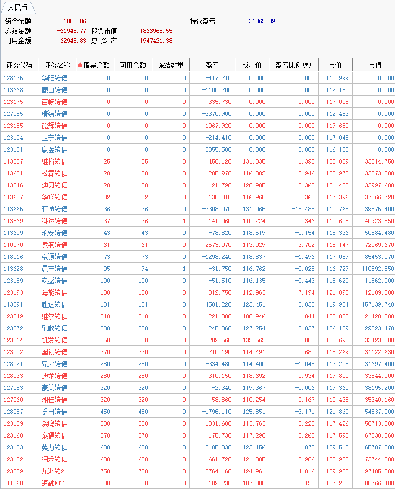Viewport: 395px width, 489px height.
Task: Select security code 123185
Action: tap(14, 126)
